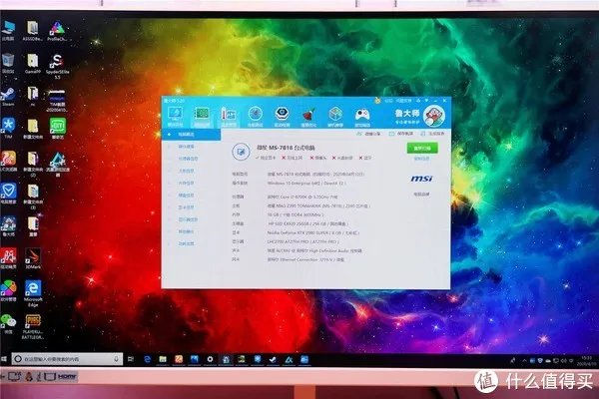This screenshot has height=399, width=599.
Task: Click the MSI brand logo
Action: [421, 178]
